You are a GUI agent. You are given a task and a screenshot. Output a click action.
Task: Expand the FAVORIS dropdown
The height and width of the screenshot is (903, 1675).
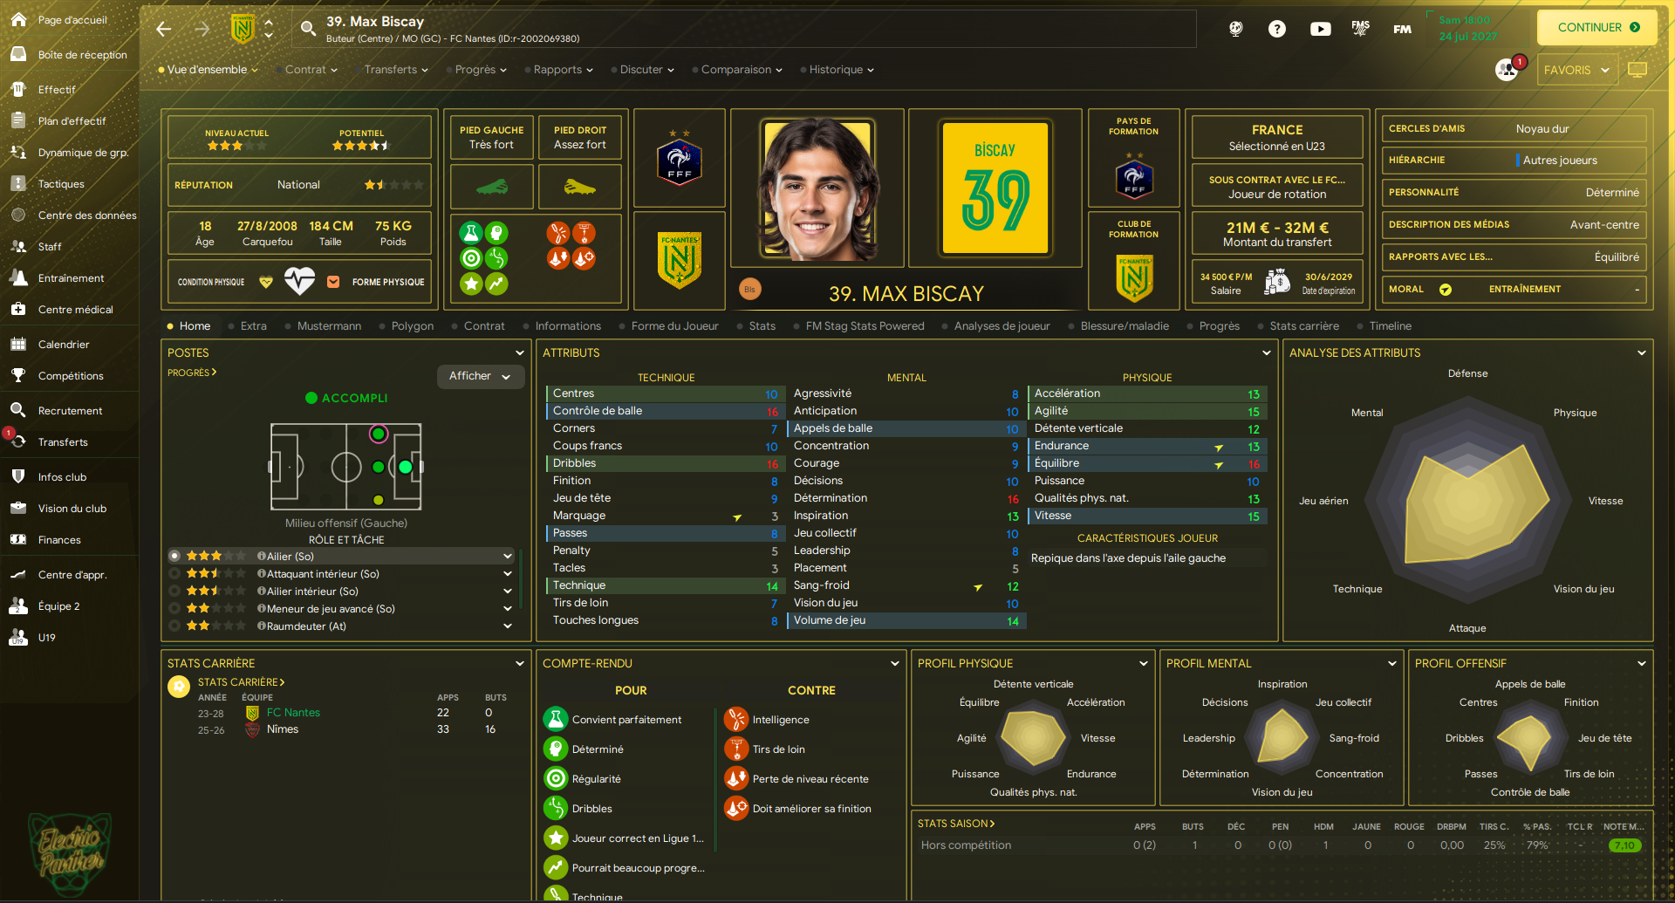pos(1577,70)
